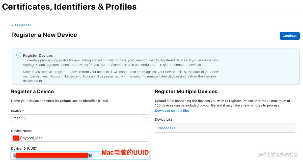303x162 pixels.
Task: Click the back chevron before All Devices
Action: [13, 25]
